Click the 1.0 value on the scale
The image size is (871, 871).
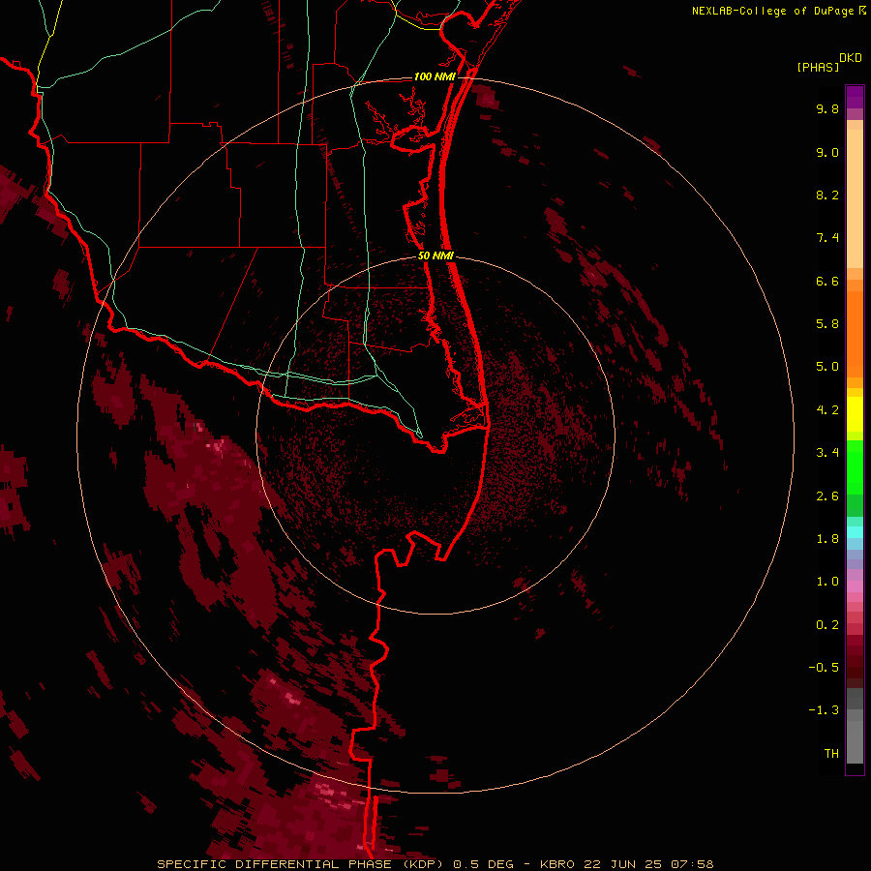(x=827, y=582)
